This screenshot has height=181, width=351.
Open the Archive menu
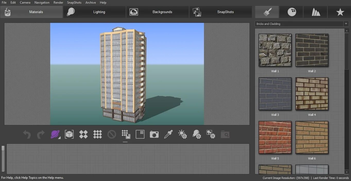(x=91, y=3)
